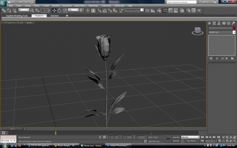Open the Motion command panel tab

[224, 23]
